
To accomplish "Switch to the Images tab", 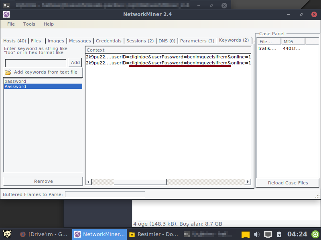I will [56, 41].
